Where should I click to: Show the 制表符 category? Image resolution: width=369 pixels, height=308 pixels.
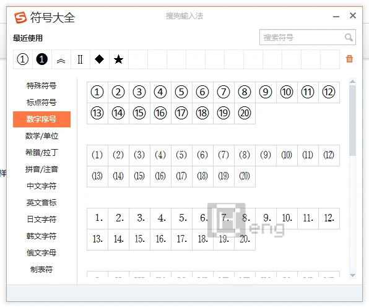click(x=41, y=270)
